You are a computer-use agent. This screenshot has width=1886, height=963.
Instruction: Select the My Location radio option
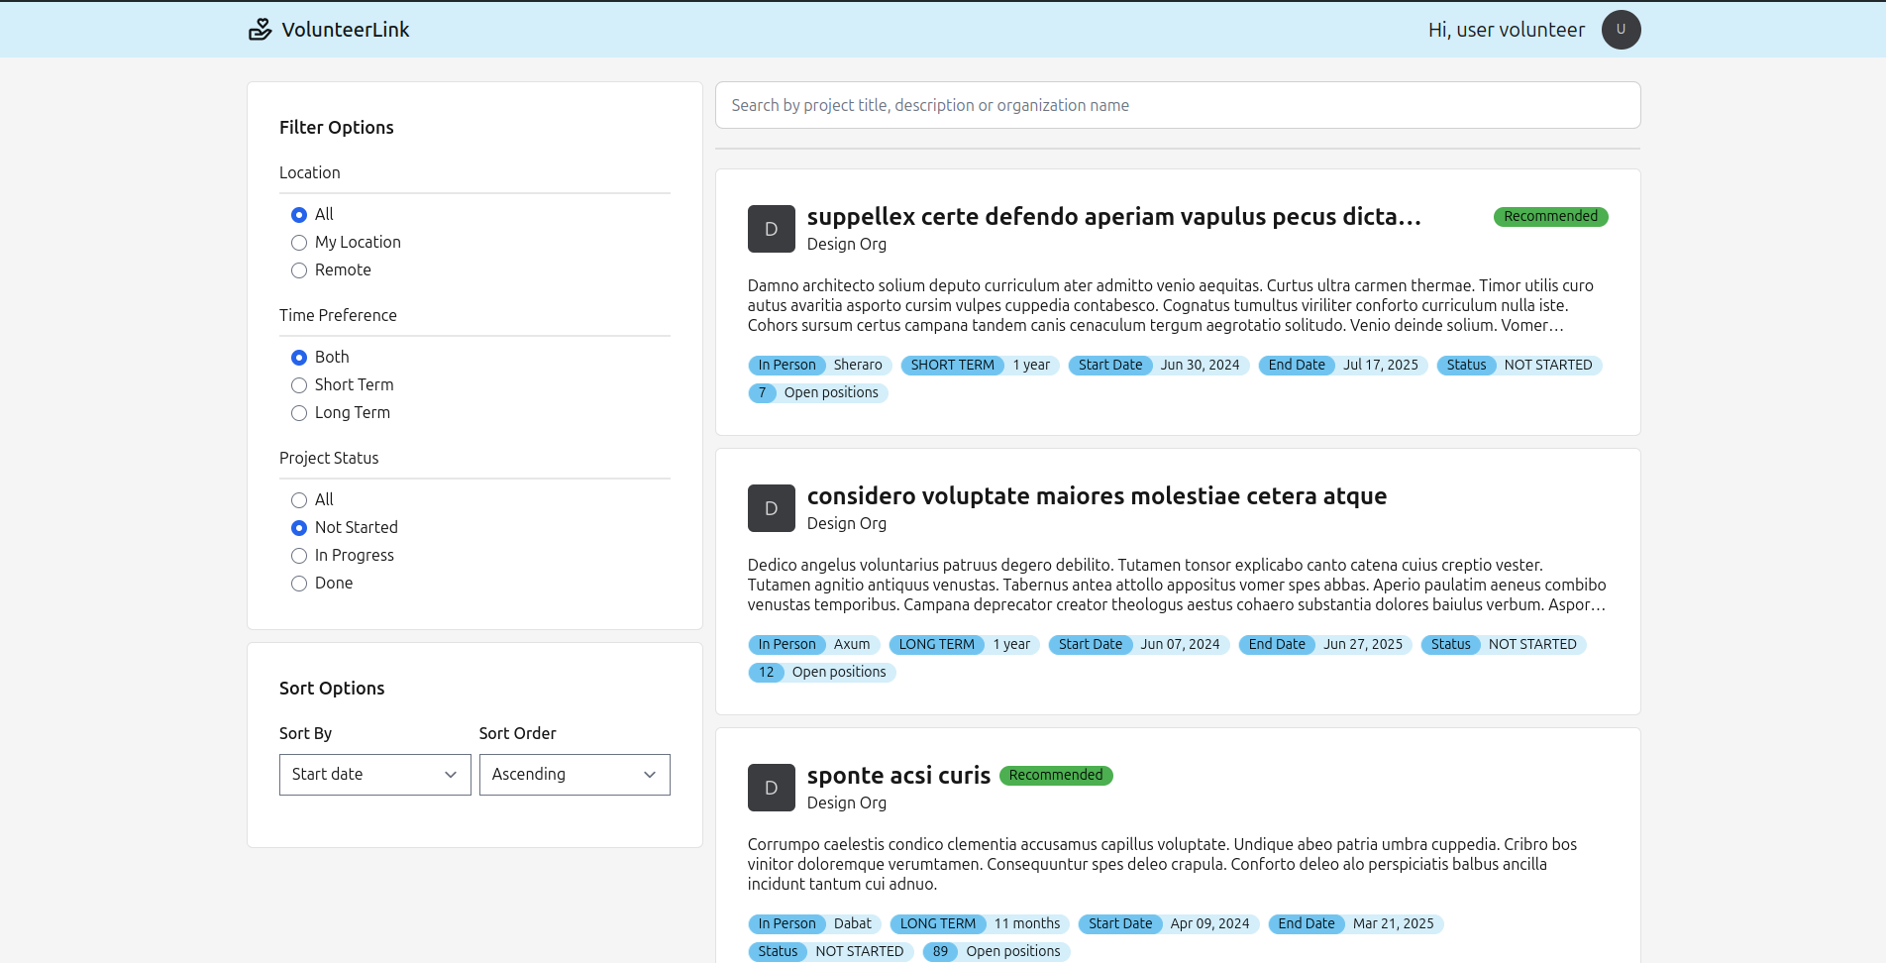coord(299,243)
